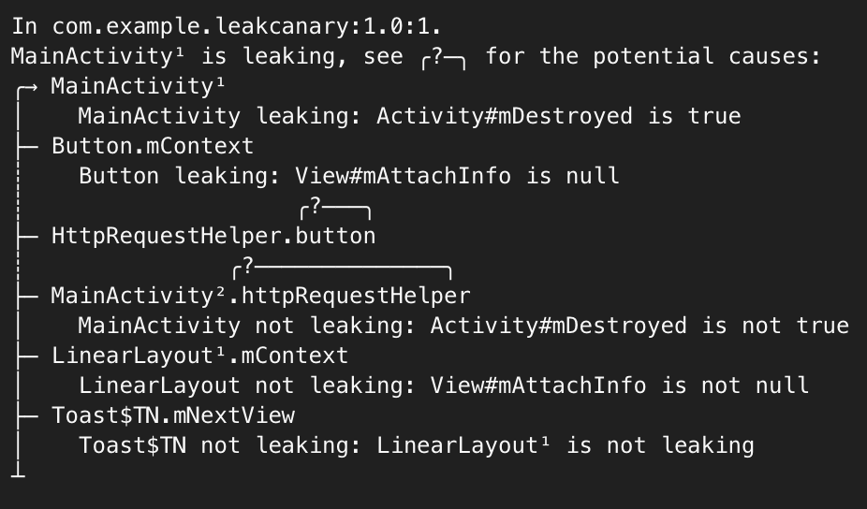Click the tree end marker at bottom
Image resolution: width=867 pixels, height=509 pixels.
pos(18,472)
